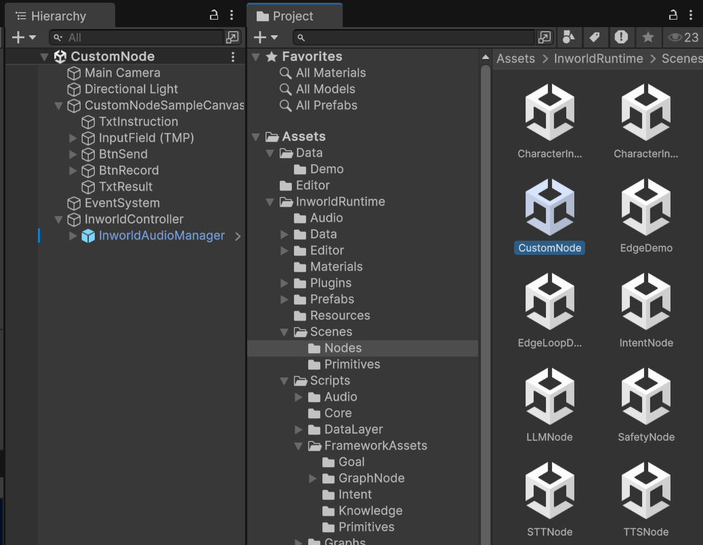The height and width of the screenshot is (545, 703).
Task: Click the expand-search icon in Project search bar
Action: pos(545,37)
